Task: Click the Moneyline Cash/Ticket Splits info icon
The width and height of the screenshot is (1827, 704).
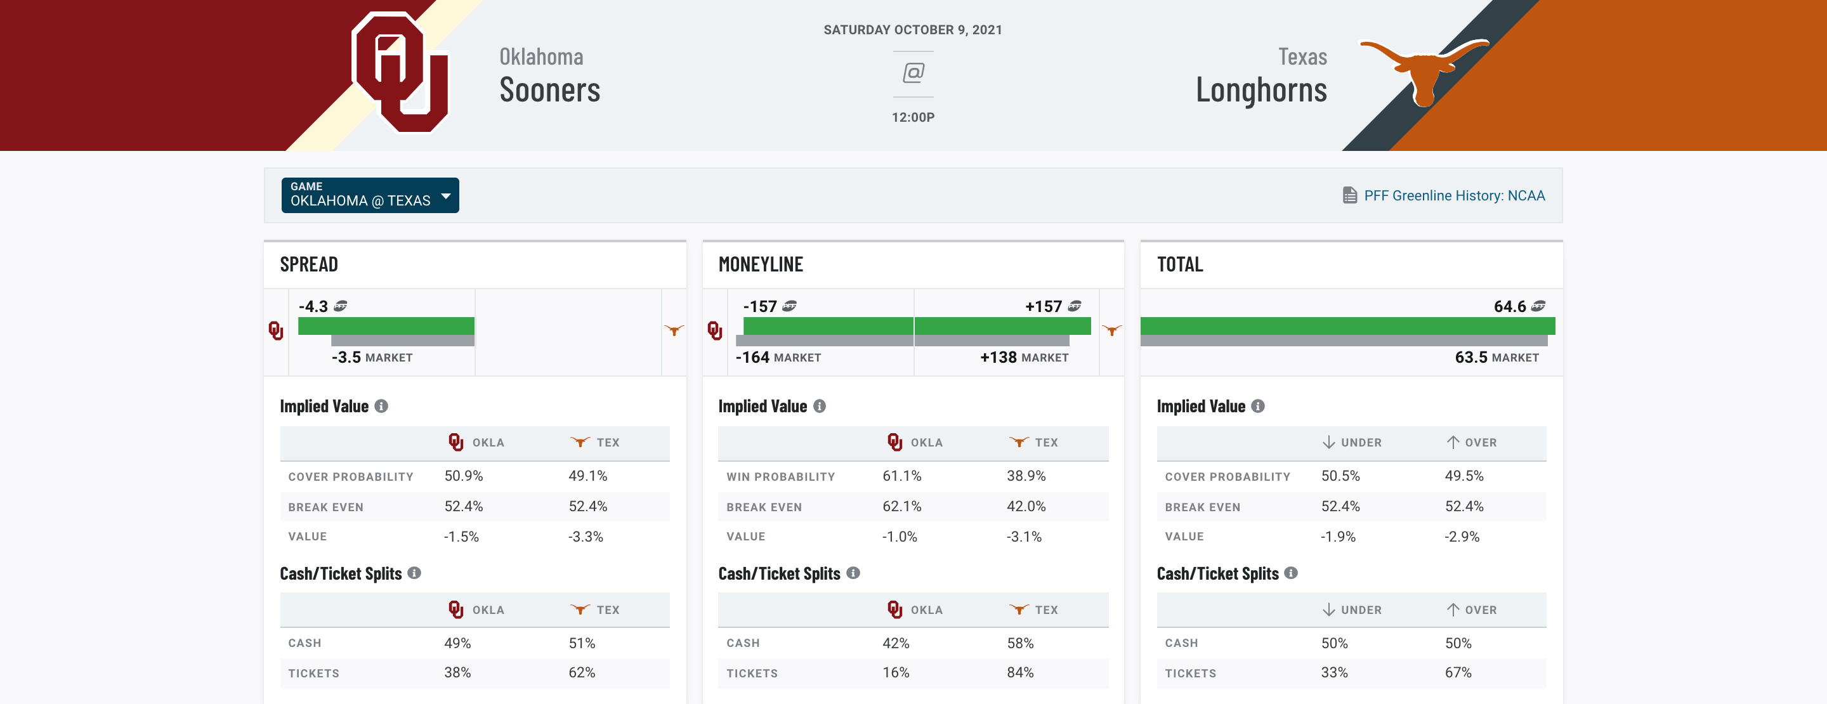Action: pyautogui.click(x=853, y=573)
